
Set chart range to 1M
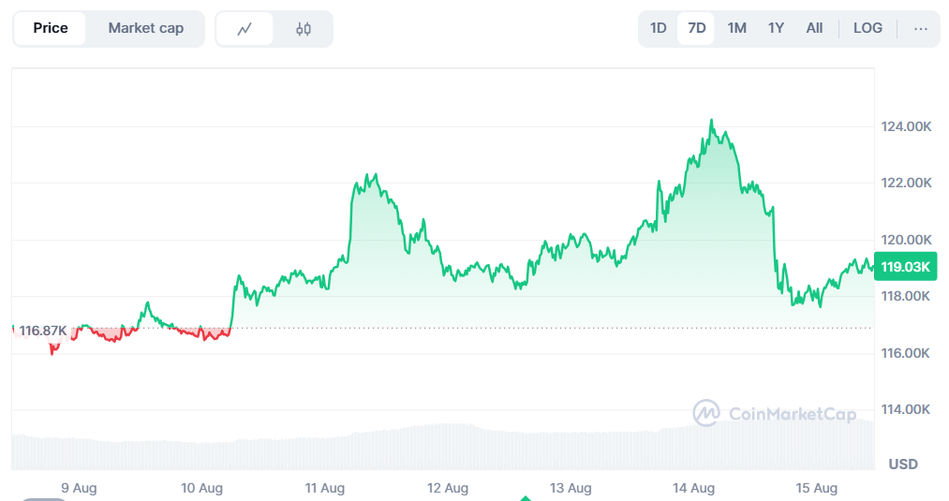pos(737,28)
